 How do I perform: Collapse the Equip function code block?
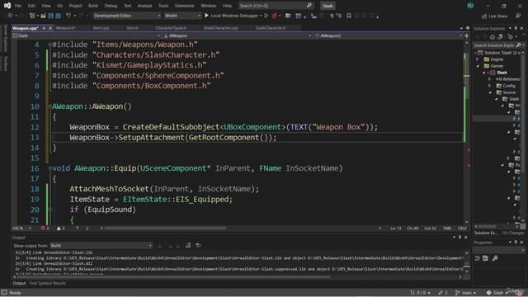coord(49,168)
